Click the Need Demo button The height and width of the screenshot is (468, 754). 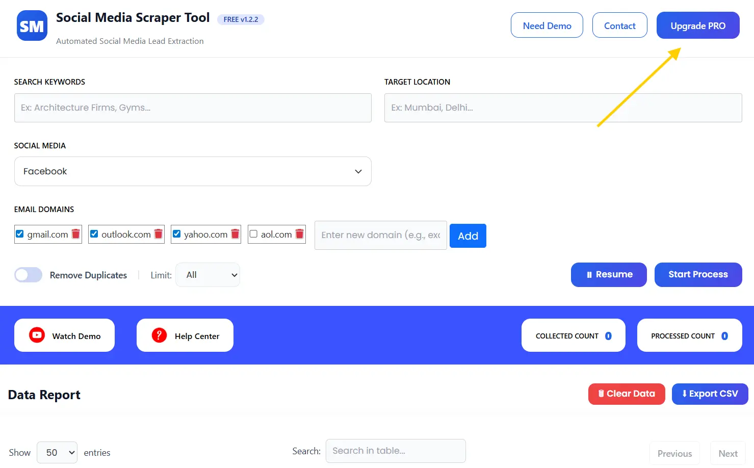tap(547, 25)
